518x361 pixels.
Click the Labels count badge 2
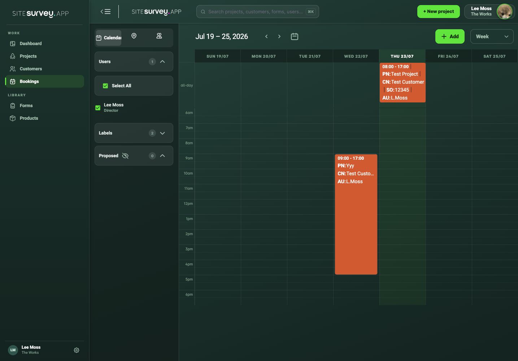[152, 133]
